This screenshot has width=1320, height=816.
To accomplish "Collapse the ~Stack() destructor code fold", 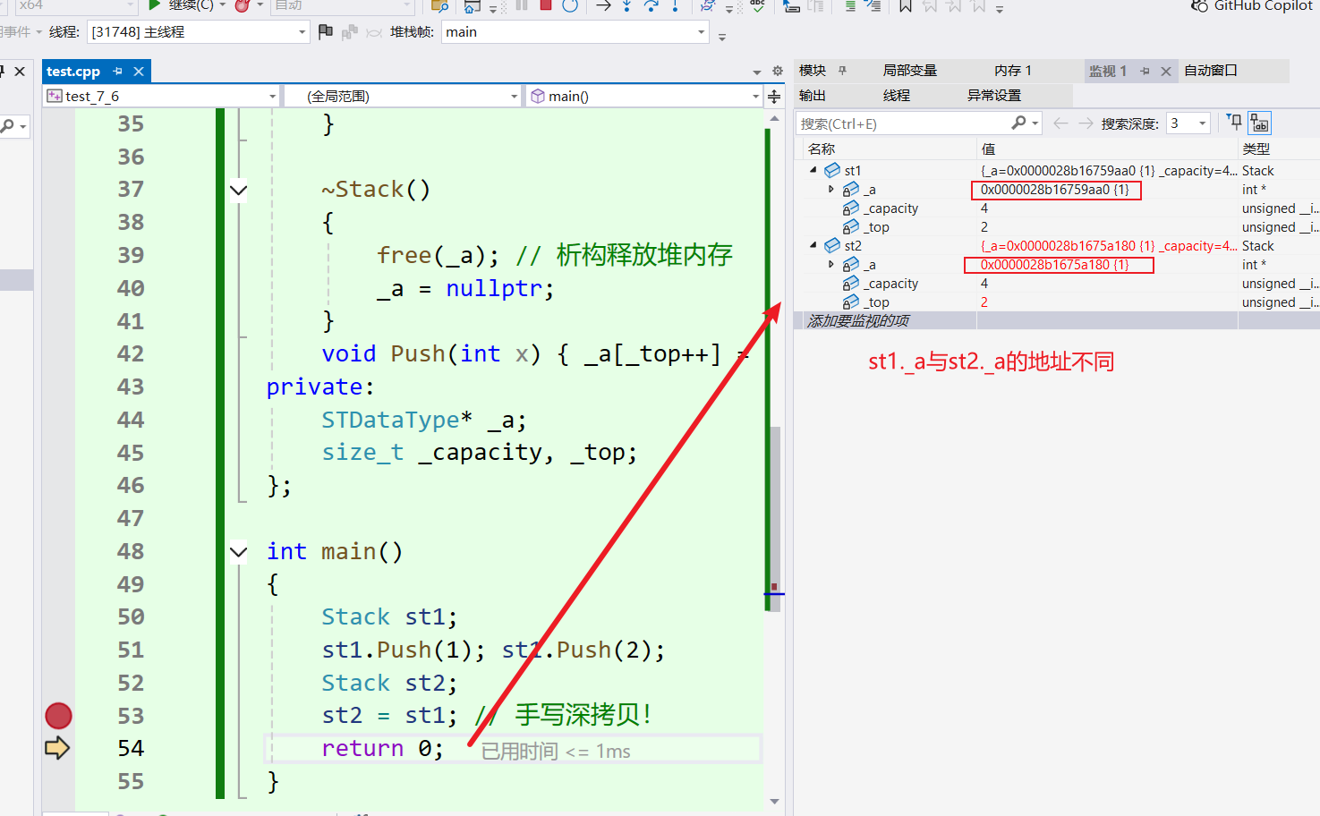I will point(239,190).
